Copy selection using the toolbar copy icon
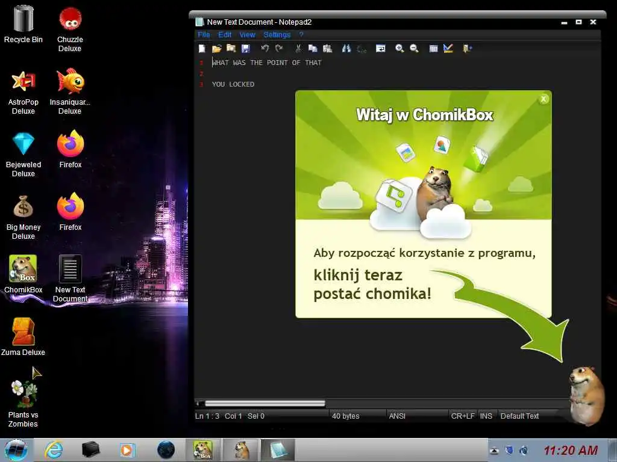 point(313,48)
